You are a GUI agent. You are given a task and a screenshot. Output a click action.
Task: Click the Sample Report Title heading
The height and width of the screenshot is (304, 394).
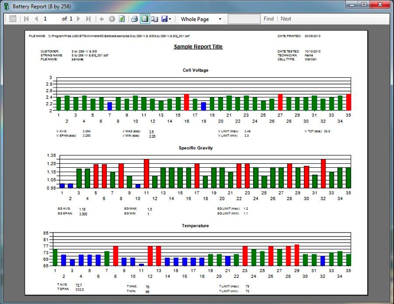click(198, 47)
